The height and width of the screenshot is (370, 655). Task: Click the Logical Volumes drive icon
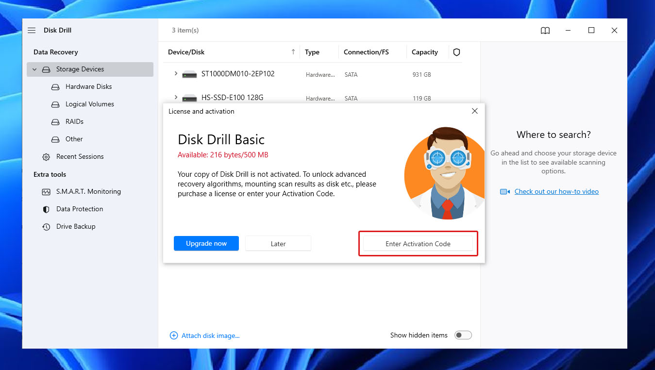point(56,104)
